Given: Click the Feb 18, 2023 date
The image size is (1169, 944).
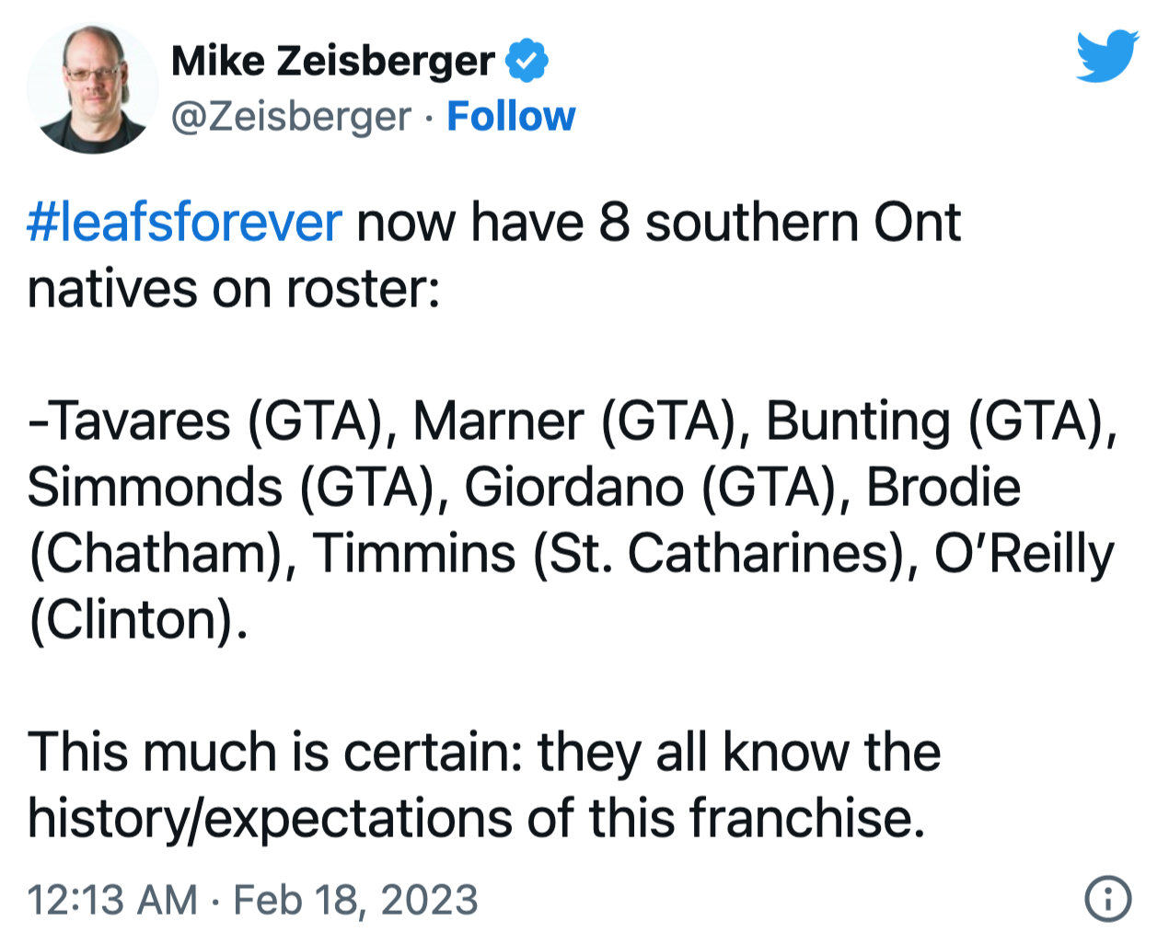Looking at the screenshot, I should tap(355, 899).
